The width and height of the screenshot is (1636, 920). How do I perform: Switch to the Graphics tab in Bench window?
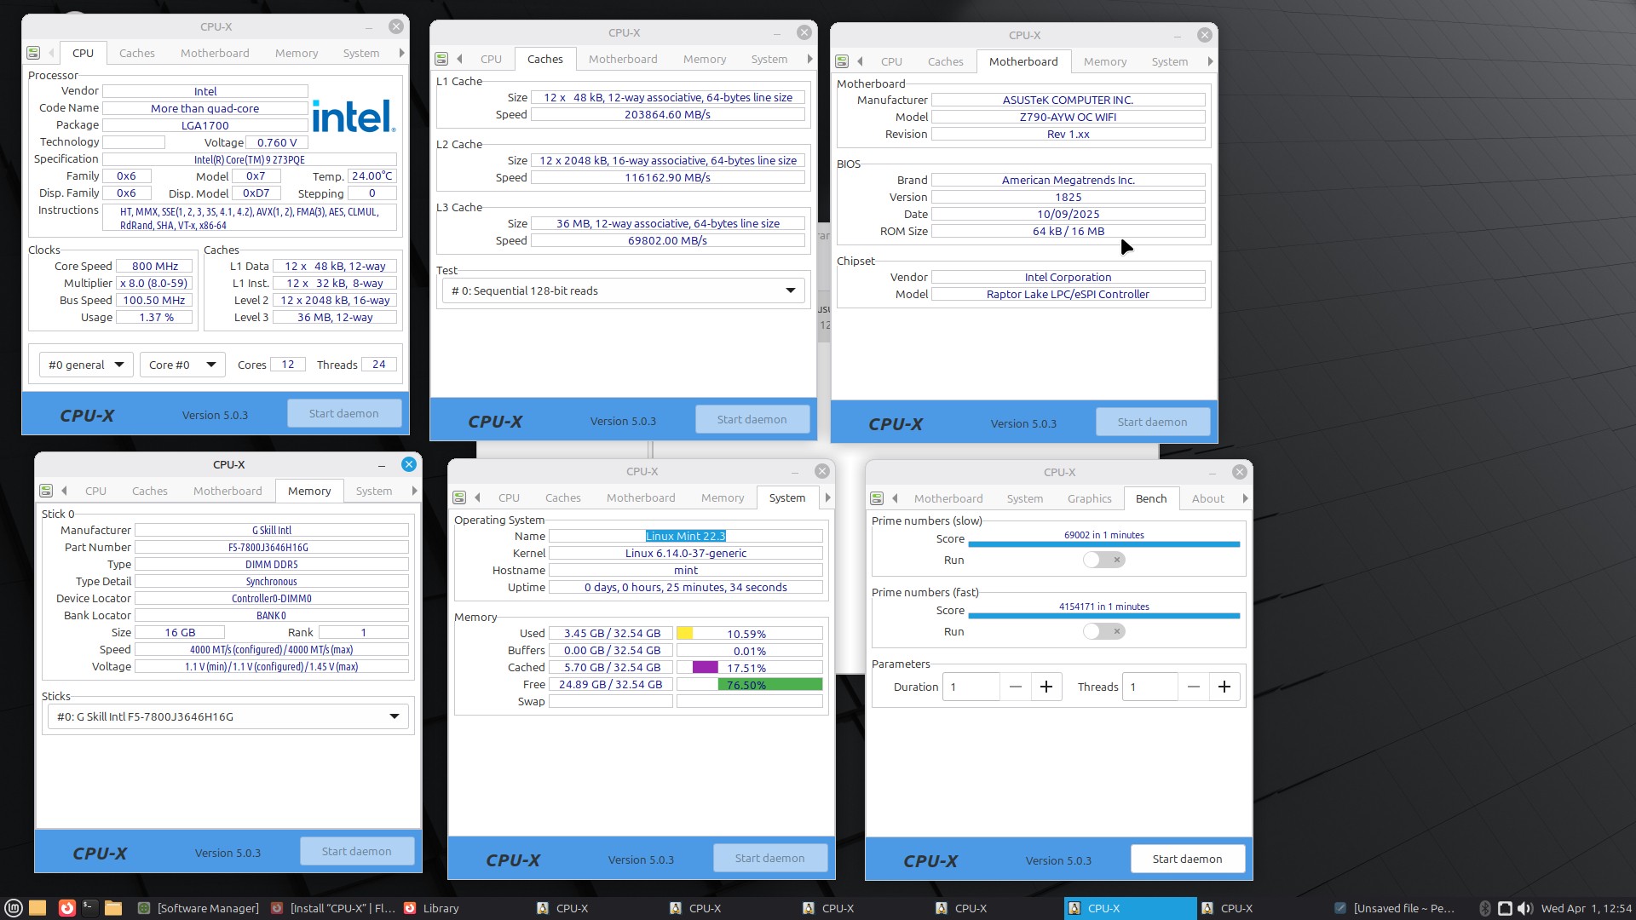[x=1089, y=498]
